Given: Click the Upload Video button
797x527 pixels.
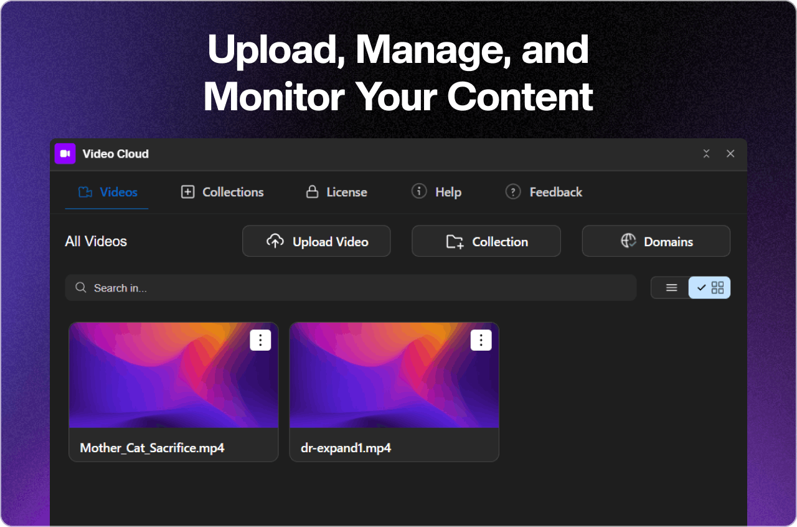Looking at the screenshot, I should coord(316,240).
